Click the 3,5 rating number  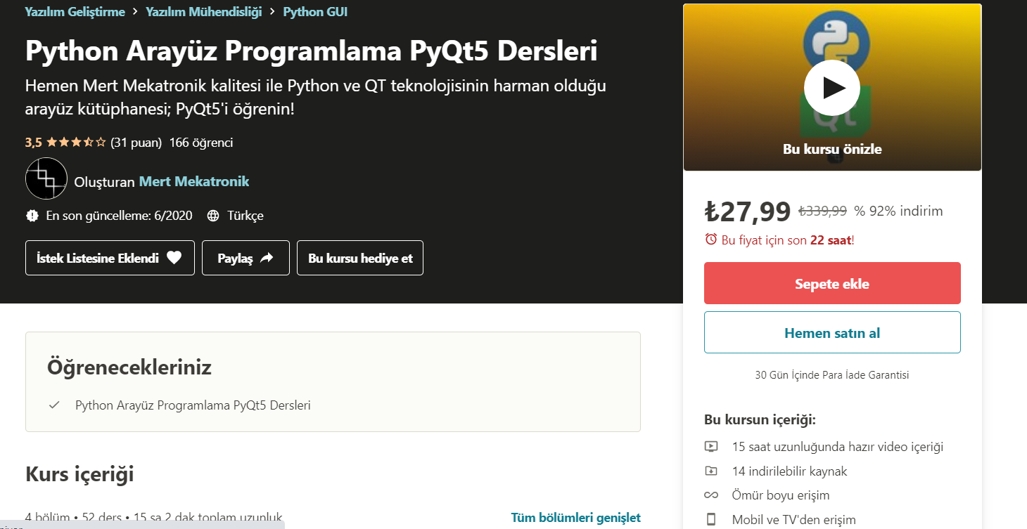34,143
